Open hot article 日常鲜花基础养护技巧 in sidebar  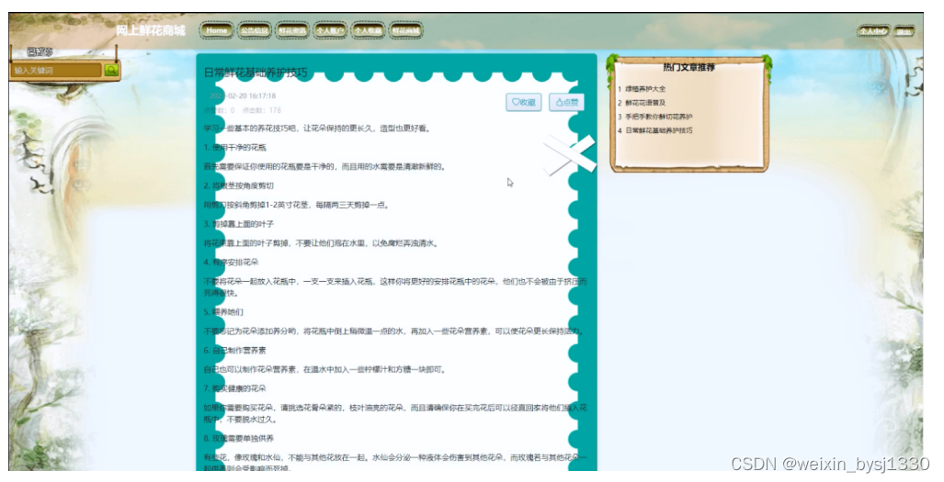(x=659, y=130)
